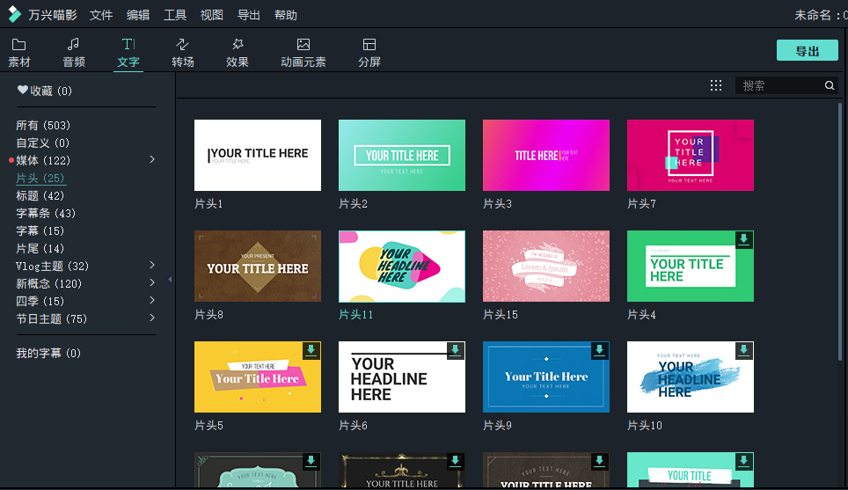Open the 效果 effects tab
The height and width of the screenshot is (490, 848).
[238, 45]
